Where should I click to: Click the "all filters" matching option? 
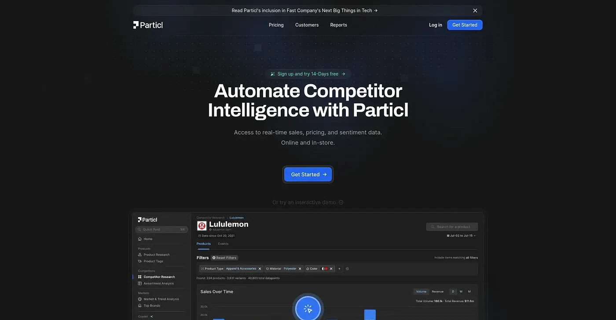pyautogui.click(x=472, y=258)
